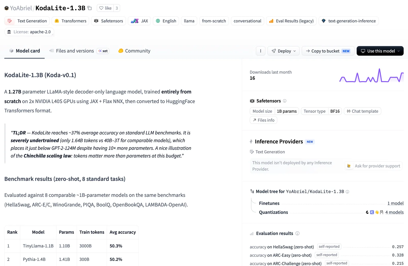Click the downloads sparkline chart

pos(371,75)
